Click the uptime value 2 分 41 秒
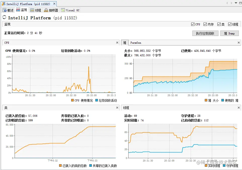Screen dimensions: 242x170 point(34,33)
